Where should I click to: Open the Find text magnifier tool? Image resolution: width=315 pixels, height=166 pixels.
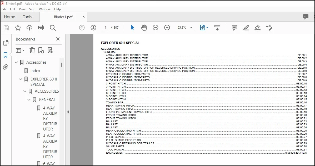coord(53,28)
